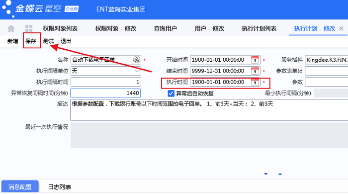Expand the 执行间隔单位 dropdown
The height and width of the screenshot is (194, 348).
click(137, 71)
